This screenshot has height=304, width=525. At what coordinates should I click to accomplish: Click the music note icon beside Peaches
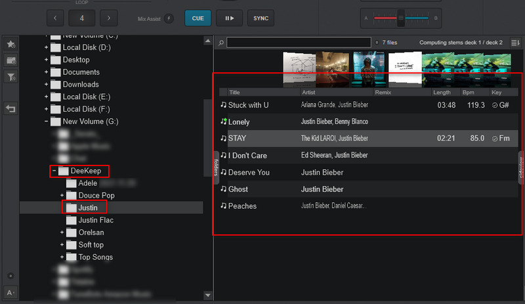coord(223,206)
